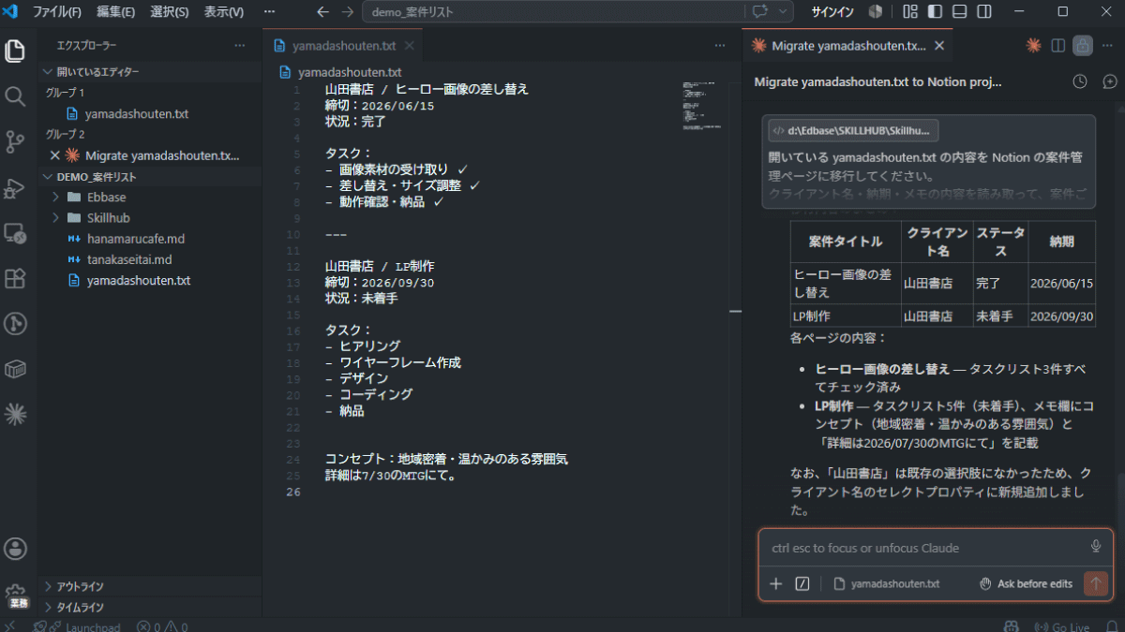This screenshot has width=1125, height=632.
Task: Open session history clock icon
Action: point(1080,81)
